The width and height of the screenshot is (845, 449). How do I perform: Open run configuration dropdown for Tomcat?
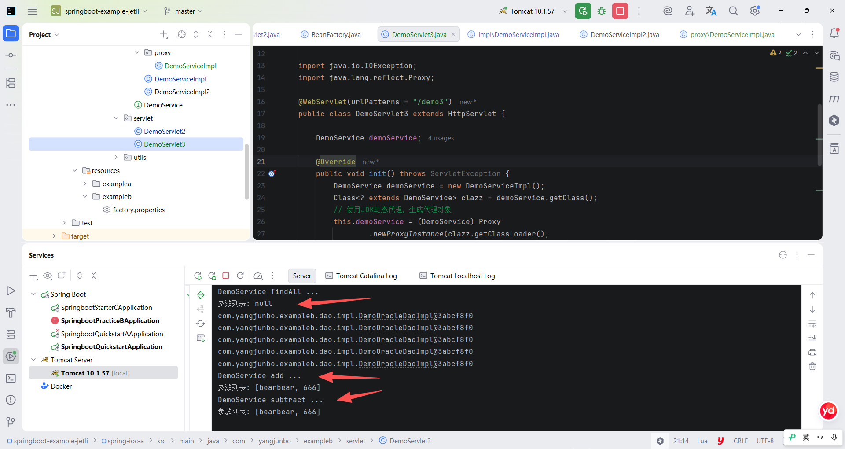tap(565, 11)
